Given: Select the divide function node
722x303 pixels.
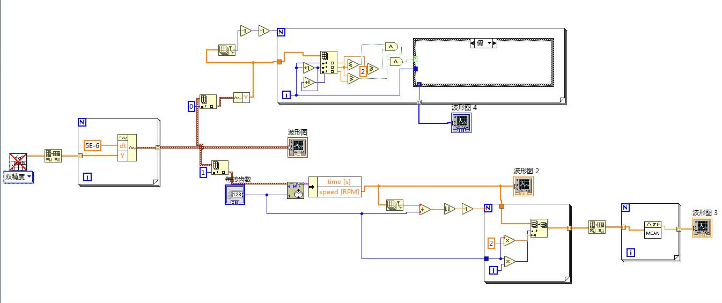Looking at the screenshot, I should coord(425,209).
